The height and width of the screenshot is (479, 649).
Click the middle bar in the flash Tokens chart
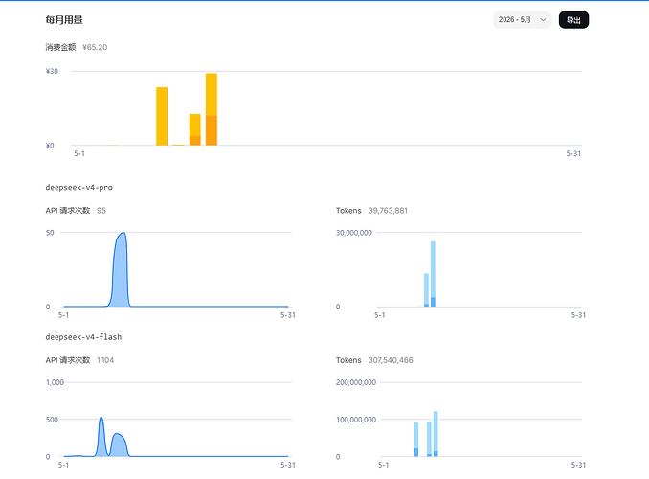(429, 439)
